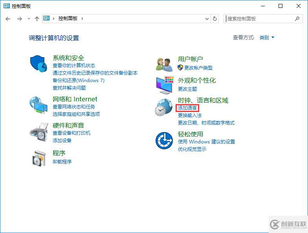The image size is (308, 233).
Task: Open the 卸载程序 link
Action: pyautogui.click(x=62, y=161)
